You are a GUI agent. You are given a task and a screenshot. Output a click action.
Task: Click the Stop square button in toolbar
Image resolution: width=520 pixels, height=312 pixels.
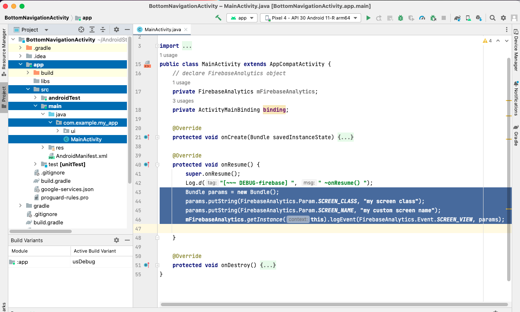[x=444, y=18]
